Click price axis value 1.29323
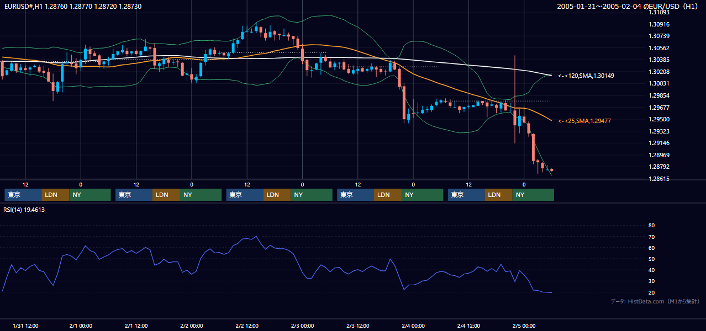The image size is (706, 331). point(659,131)
